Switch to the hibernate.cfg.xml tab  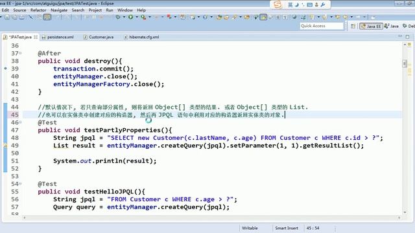pos(142,37)
